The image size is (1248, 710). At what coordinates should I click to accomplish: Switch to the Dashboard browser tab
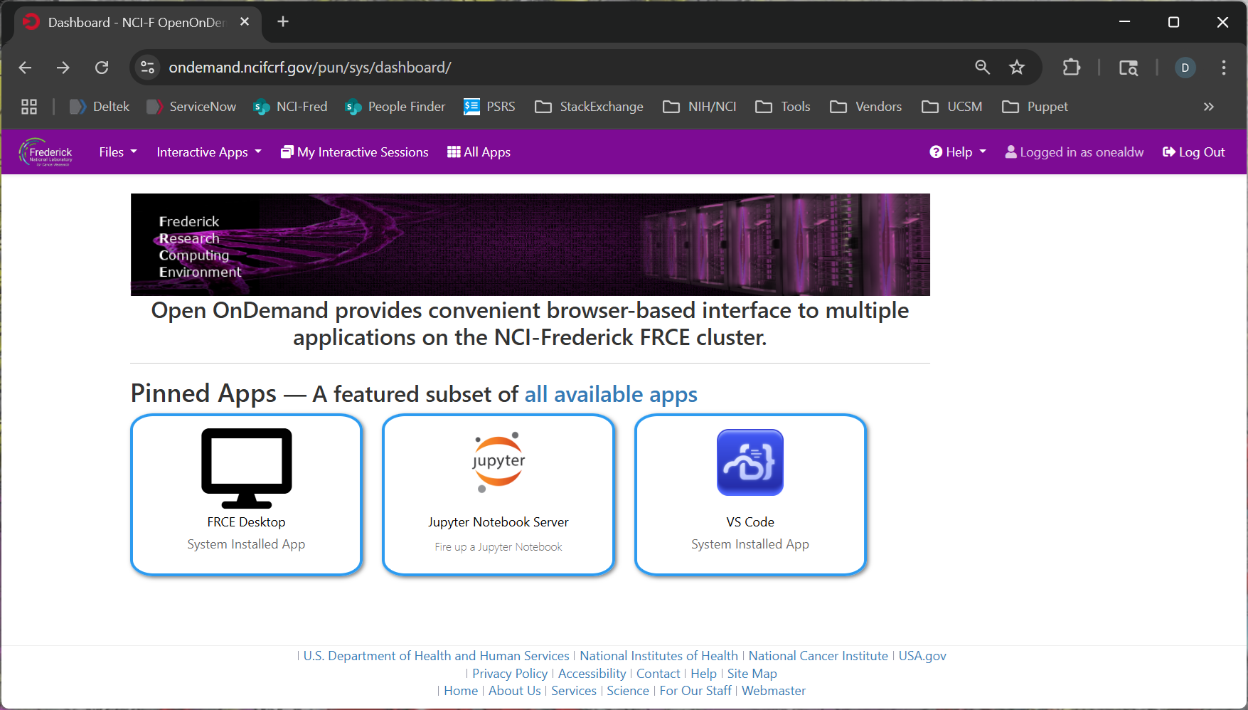click(x=128, y=22)
